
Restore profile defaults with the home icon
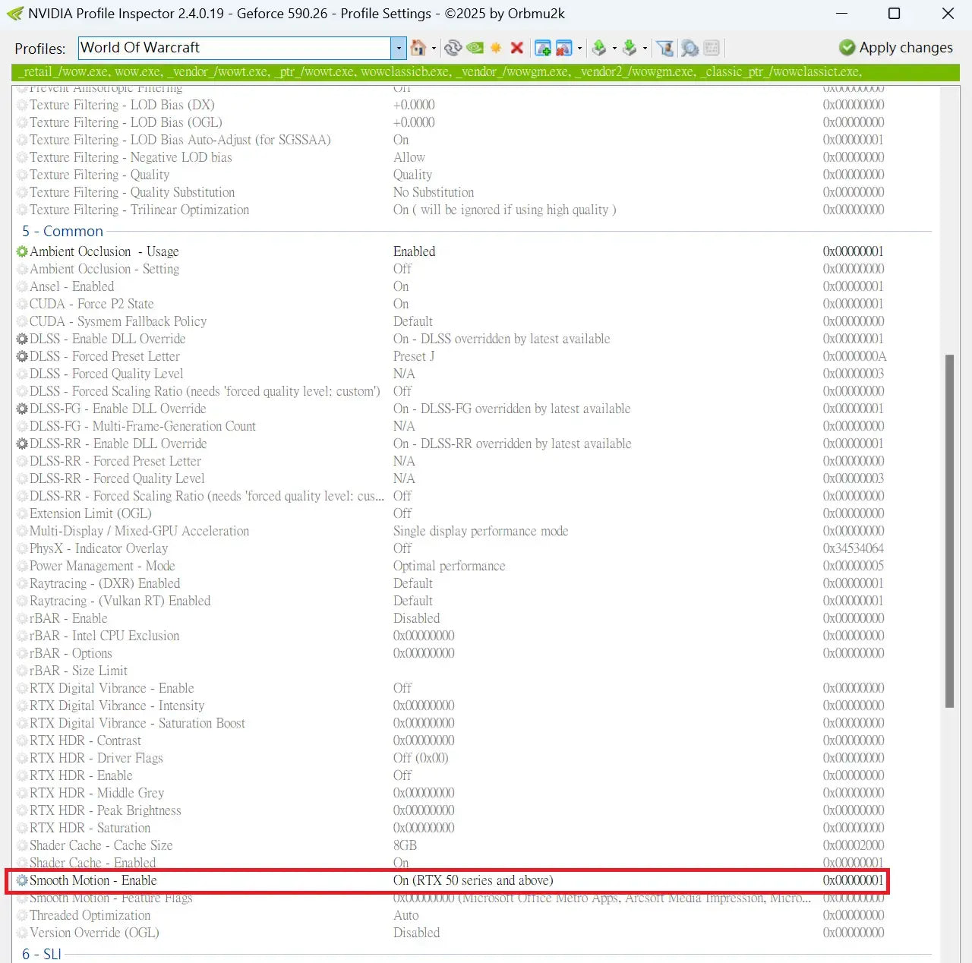click(x=418, y=47)
